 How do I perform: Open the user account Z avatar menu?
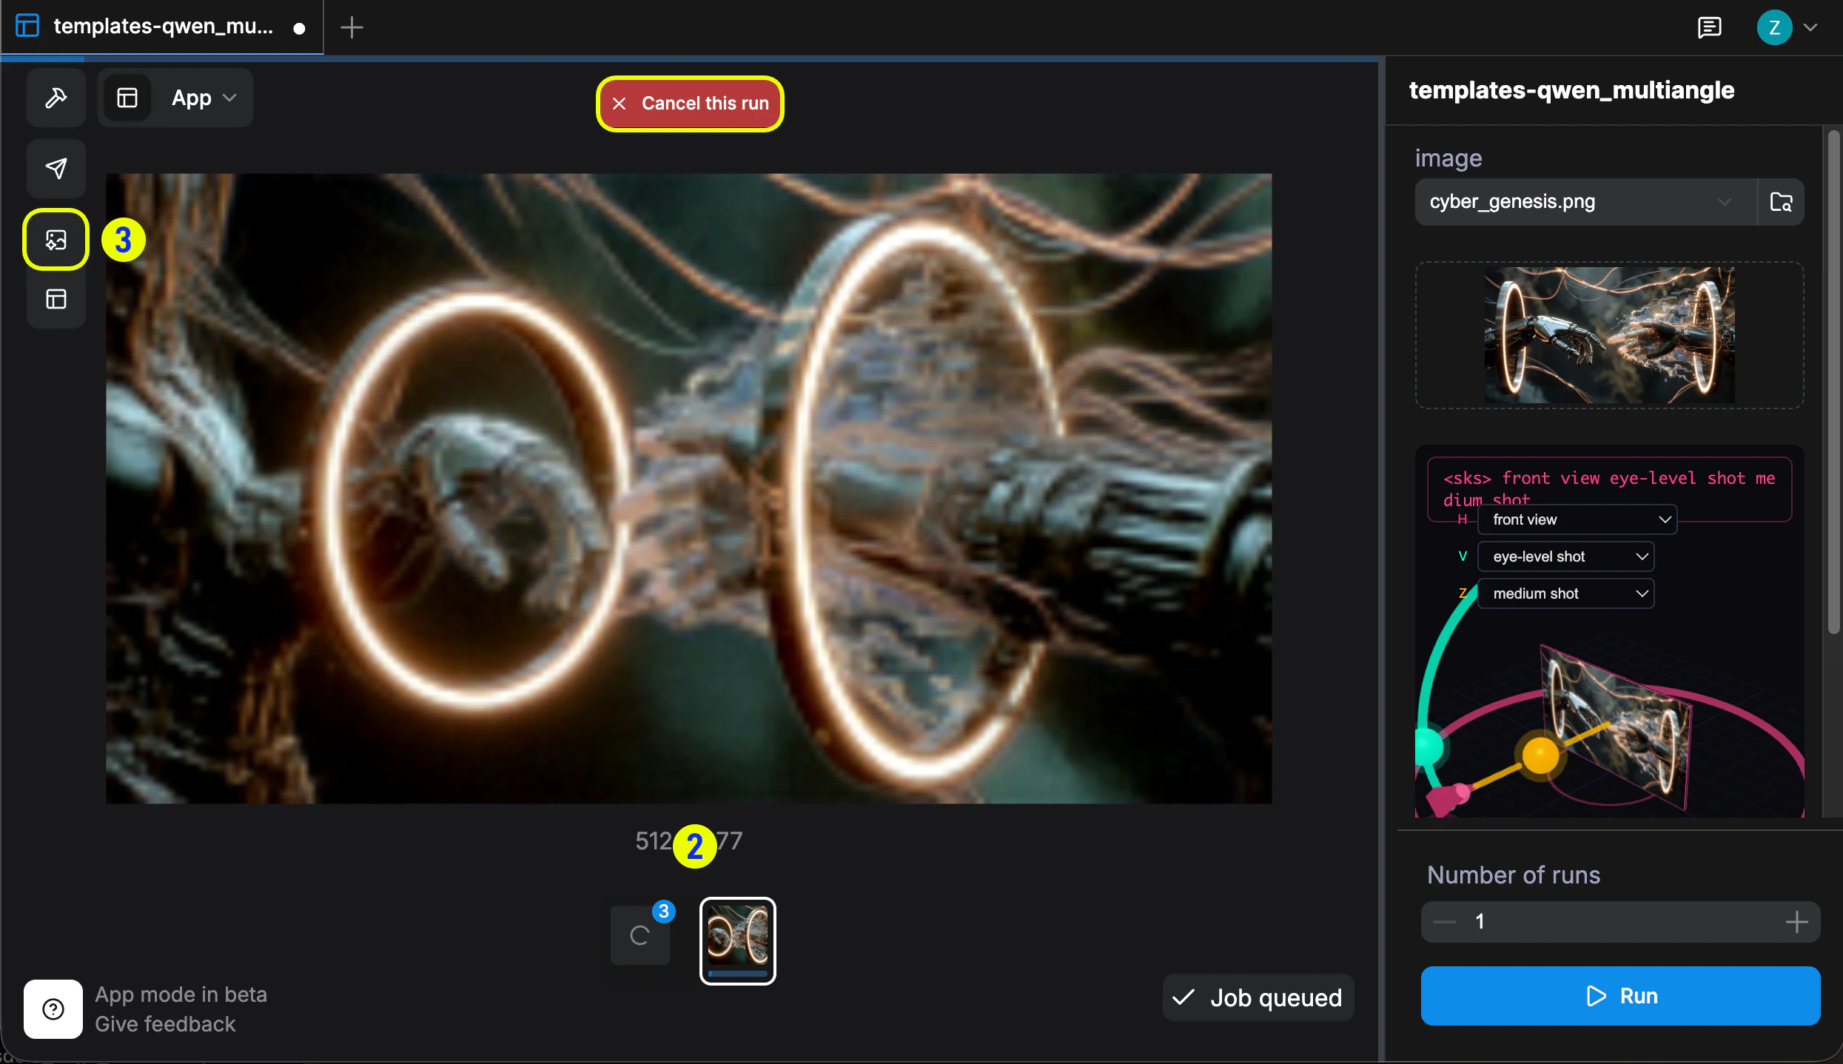(x=1774, y=27)
